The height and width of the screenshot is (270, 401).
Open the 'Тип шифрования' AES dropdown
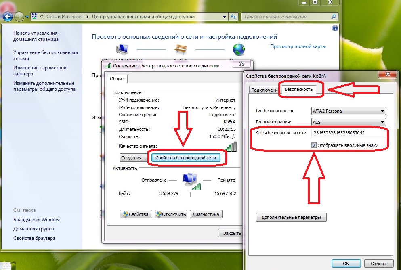(x=348, y=122)
